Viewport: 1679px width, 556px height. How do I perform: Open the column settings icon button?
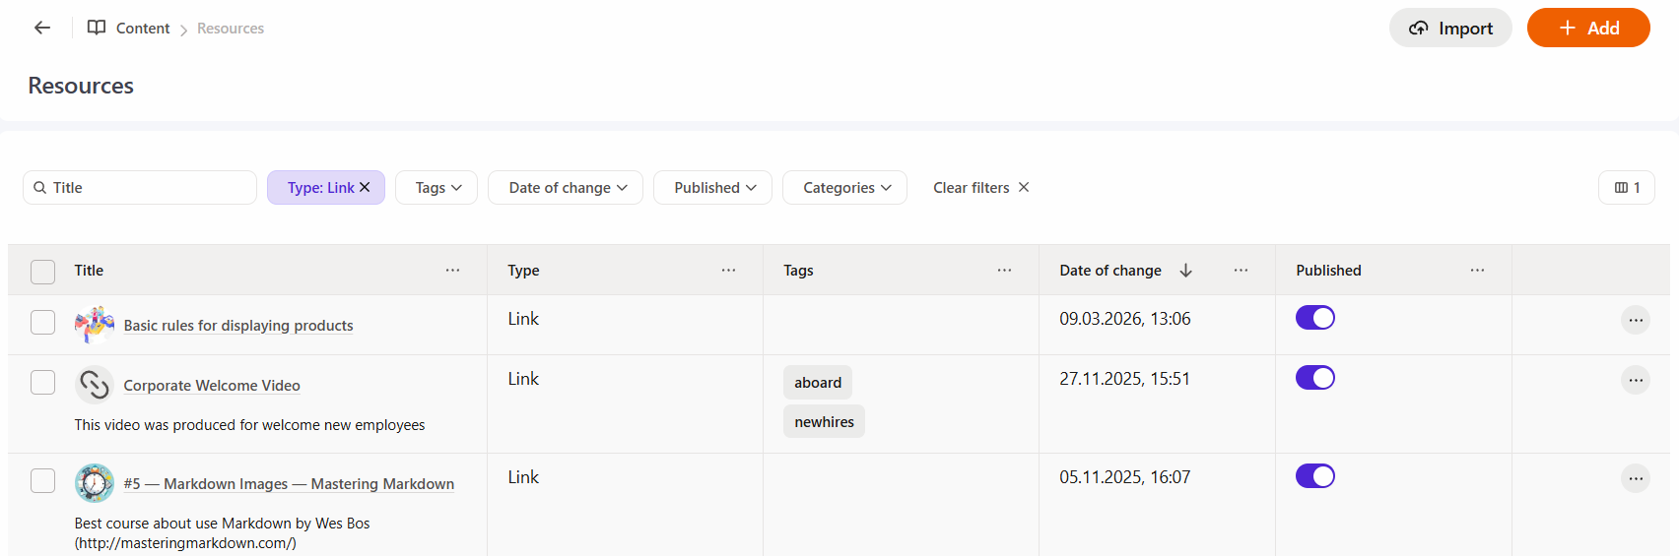click(x=1626, y=187)
